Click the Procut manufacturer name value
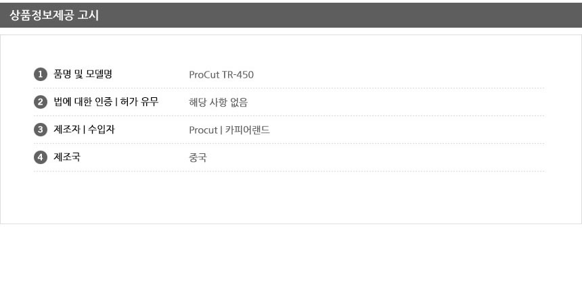The width and height of the screenshot is (582, 289). (x=203, y=130)
